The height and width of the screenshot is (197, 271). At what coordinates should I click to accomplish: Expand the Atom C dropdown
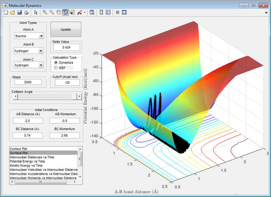(41, 65)
